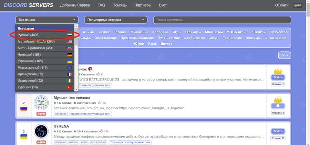This screenshot has height=145, width=310.
Task: Click the Музыка нас связала server avatar
Action: click(x=41, y=103)
